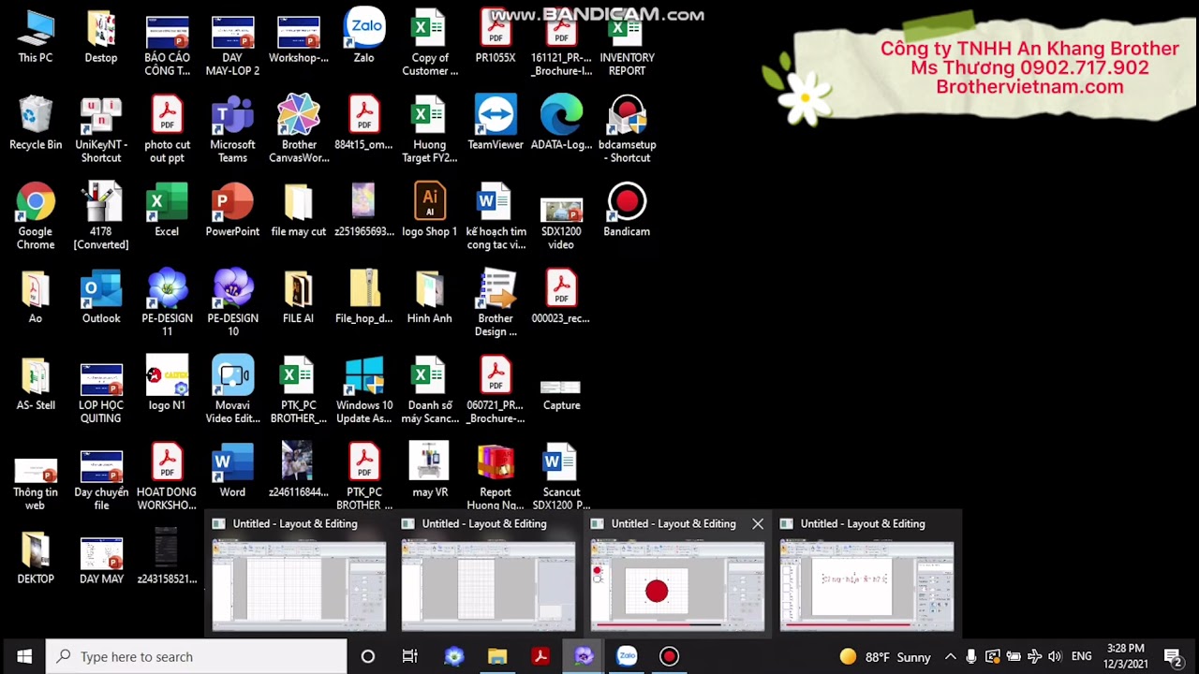Open File Explorer from the taskbar
Viewport: 1199px width, 674px height.
point(497,656)
